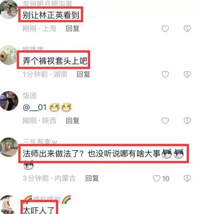Reply to the 内蒙古 comment posted 3分钟前

click(92, 178)
